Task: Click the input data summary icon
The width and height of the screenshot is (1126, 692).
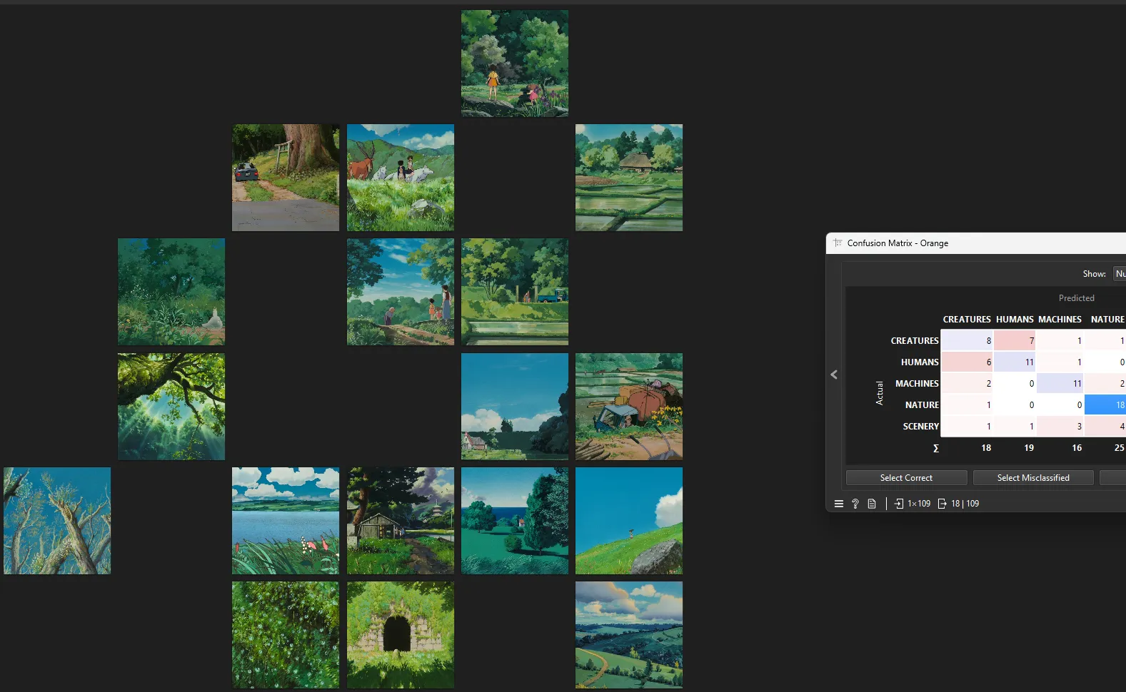Action: tap(899, 504)
